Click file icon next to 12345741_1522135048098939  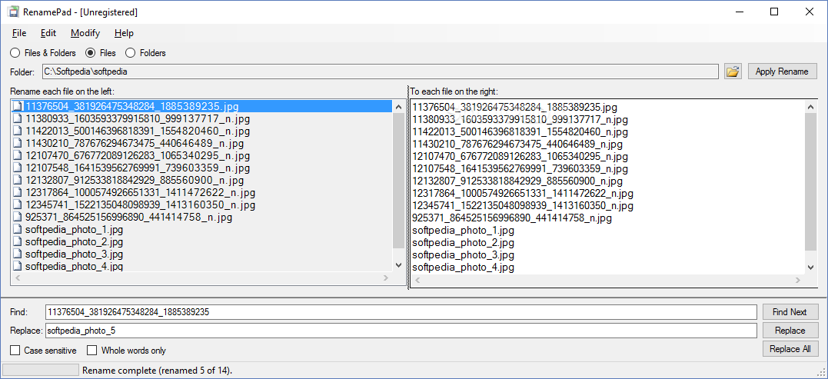click(x=18, y=204)
